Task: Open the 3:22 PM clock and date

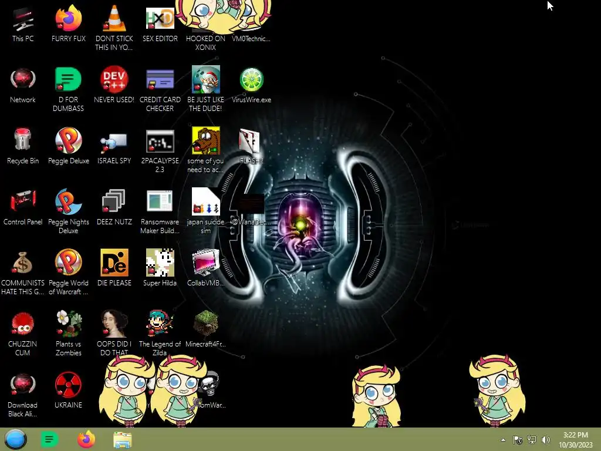Action: pos(575,440)
